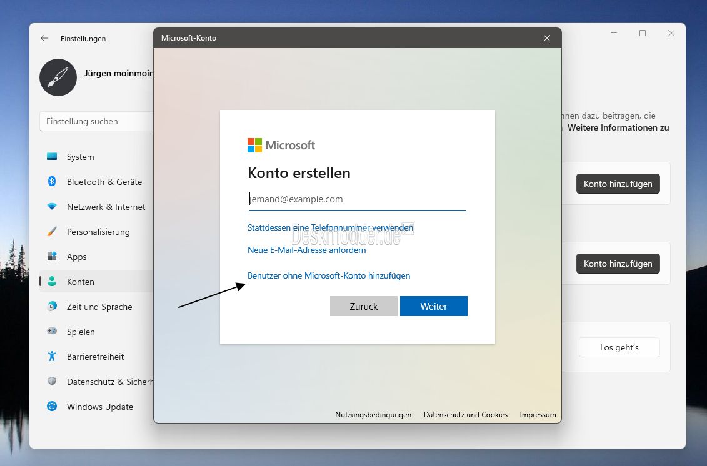Image resolution: width=707 pixels, height=466 pixels.
Task: Click the Microsoft-Konto dialog title
Action: click(x=189, y=38)
